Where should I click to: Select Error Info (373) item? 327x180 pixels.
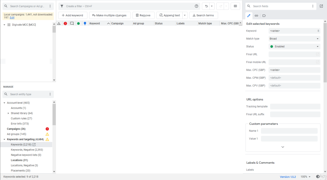point(20,124)
